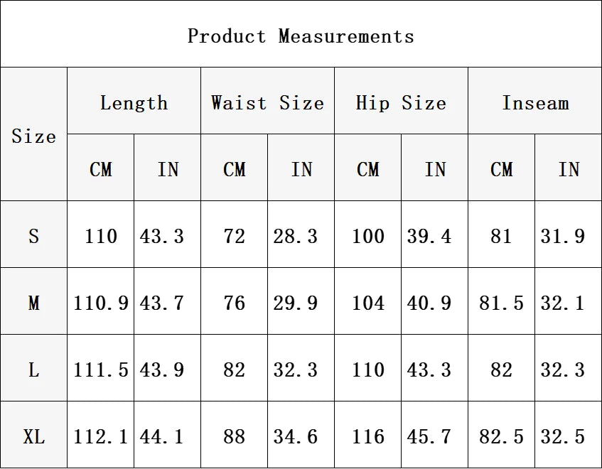Click the 44.1 length inches cell
Image resolution: width=602 pixels, height=469 pixels.
tap(168, 435)
